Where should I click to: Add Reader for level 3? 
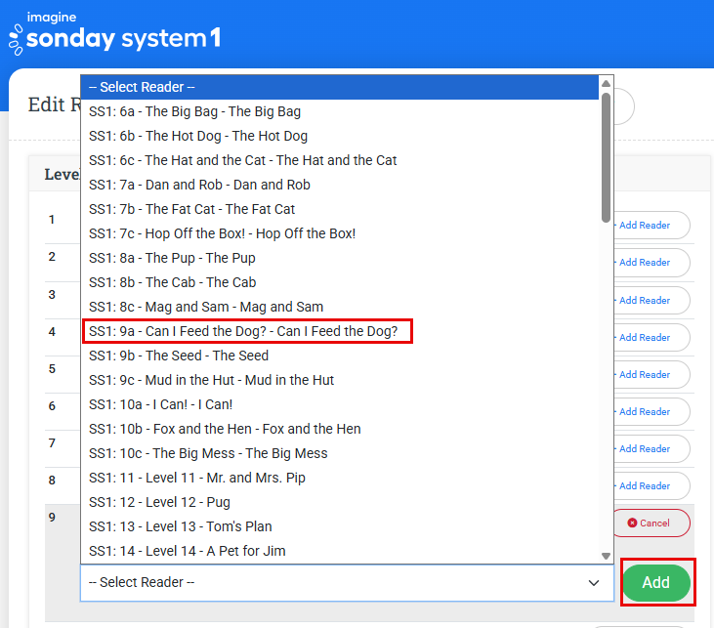[x=651, y=300]
